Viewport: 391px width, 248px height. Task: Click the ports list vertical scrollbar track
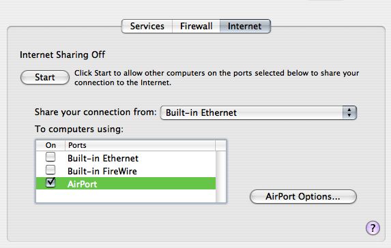(220, 176)
